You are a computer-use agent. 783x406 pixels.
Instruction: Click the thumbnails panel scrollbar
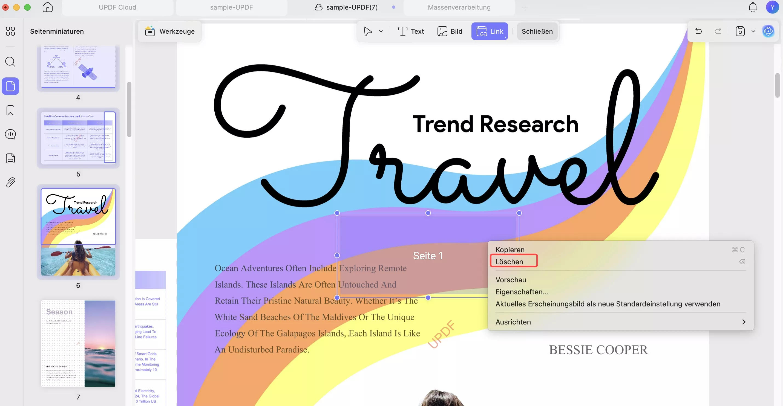click(129, 109)
